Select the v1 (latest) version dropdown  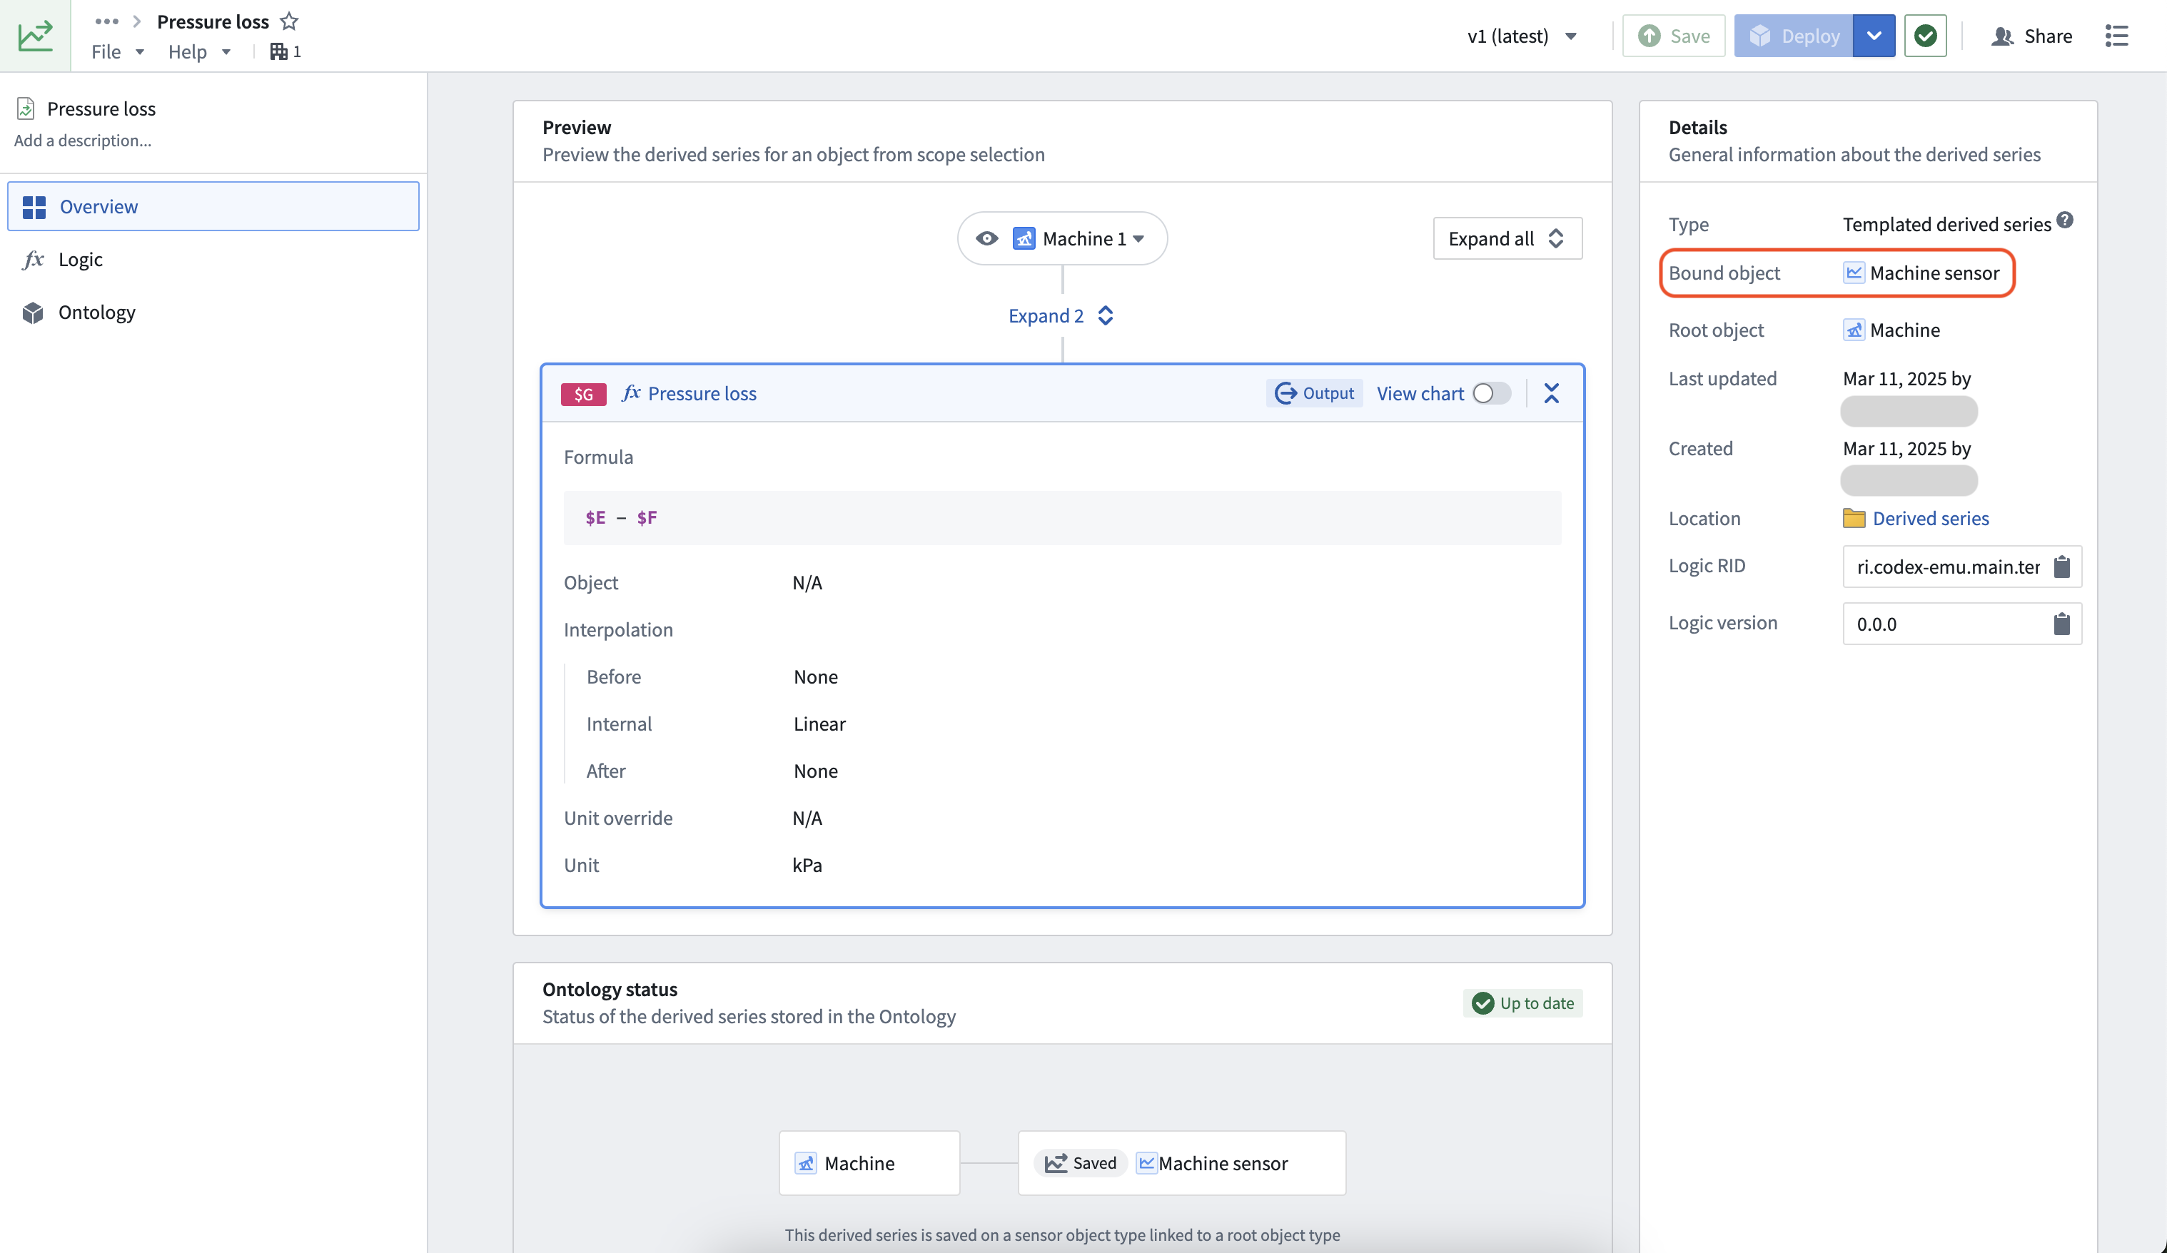pos(1522,36)
